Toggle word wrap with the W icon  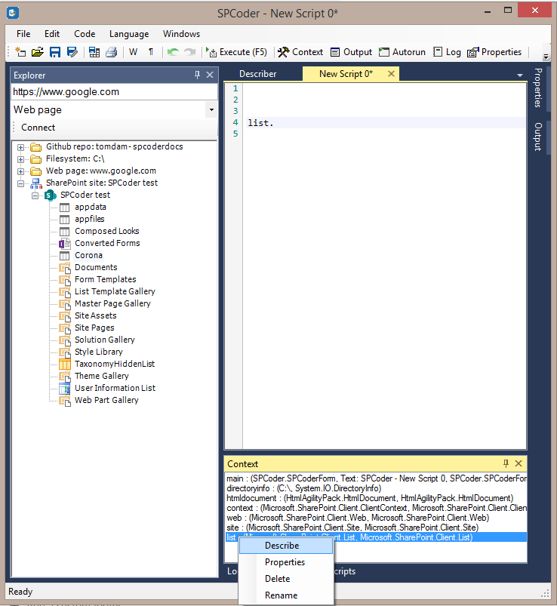(x=133, y=52)
